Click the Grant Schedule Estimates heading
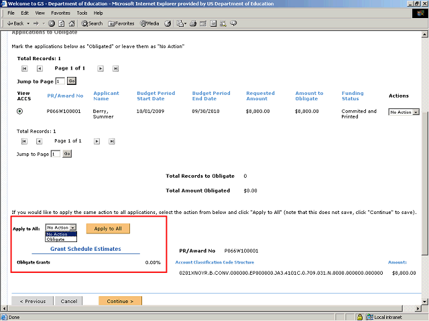 pyautogui.click(x=86, y=249)
